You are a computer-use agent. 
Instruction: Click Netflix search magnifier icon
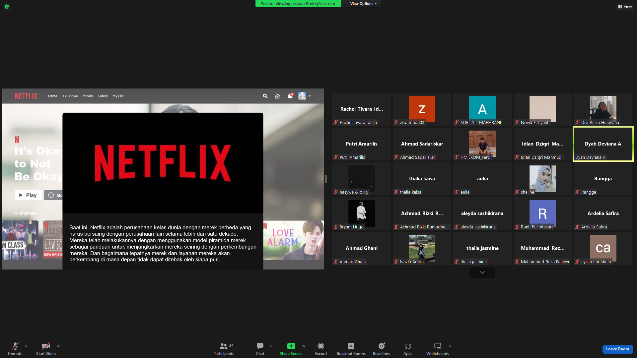click(265, 96)
